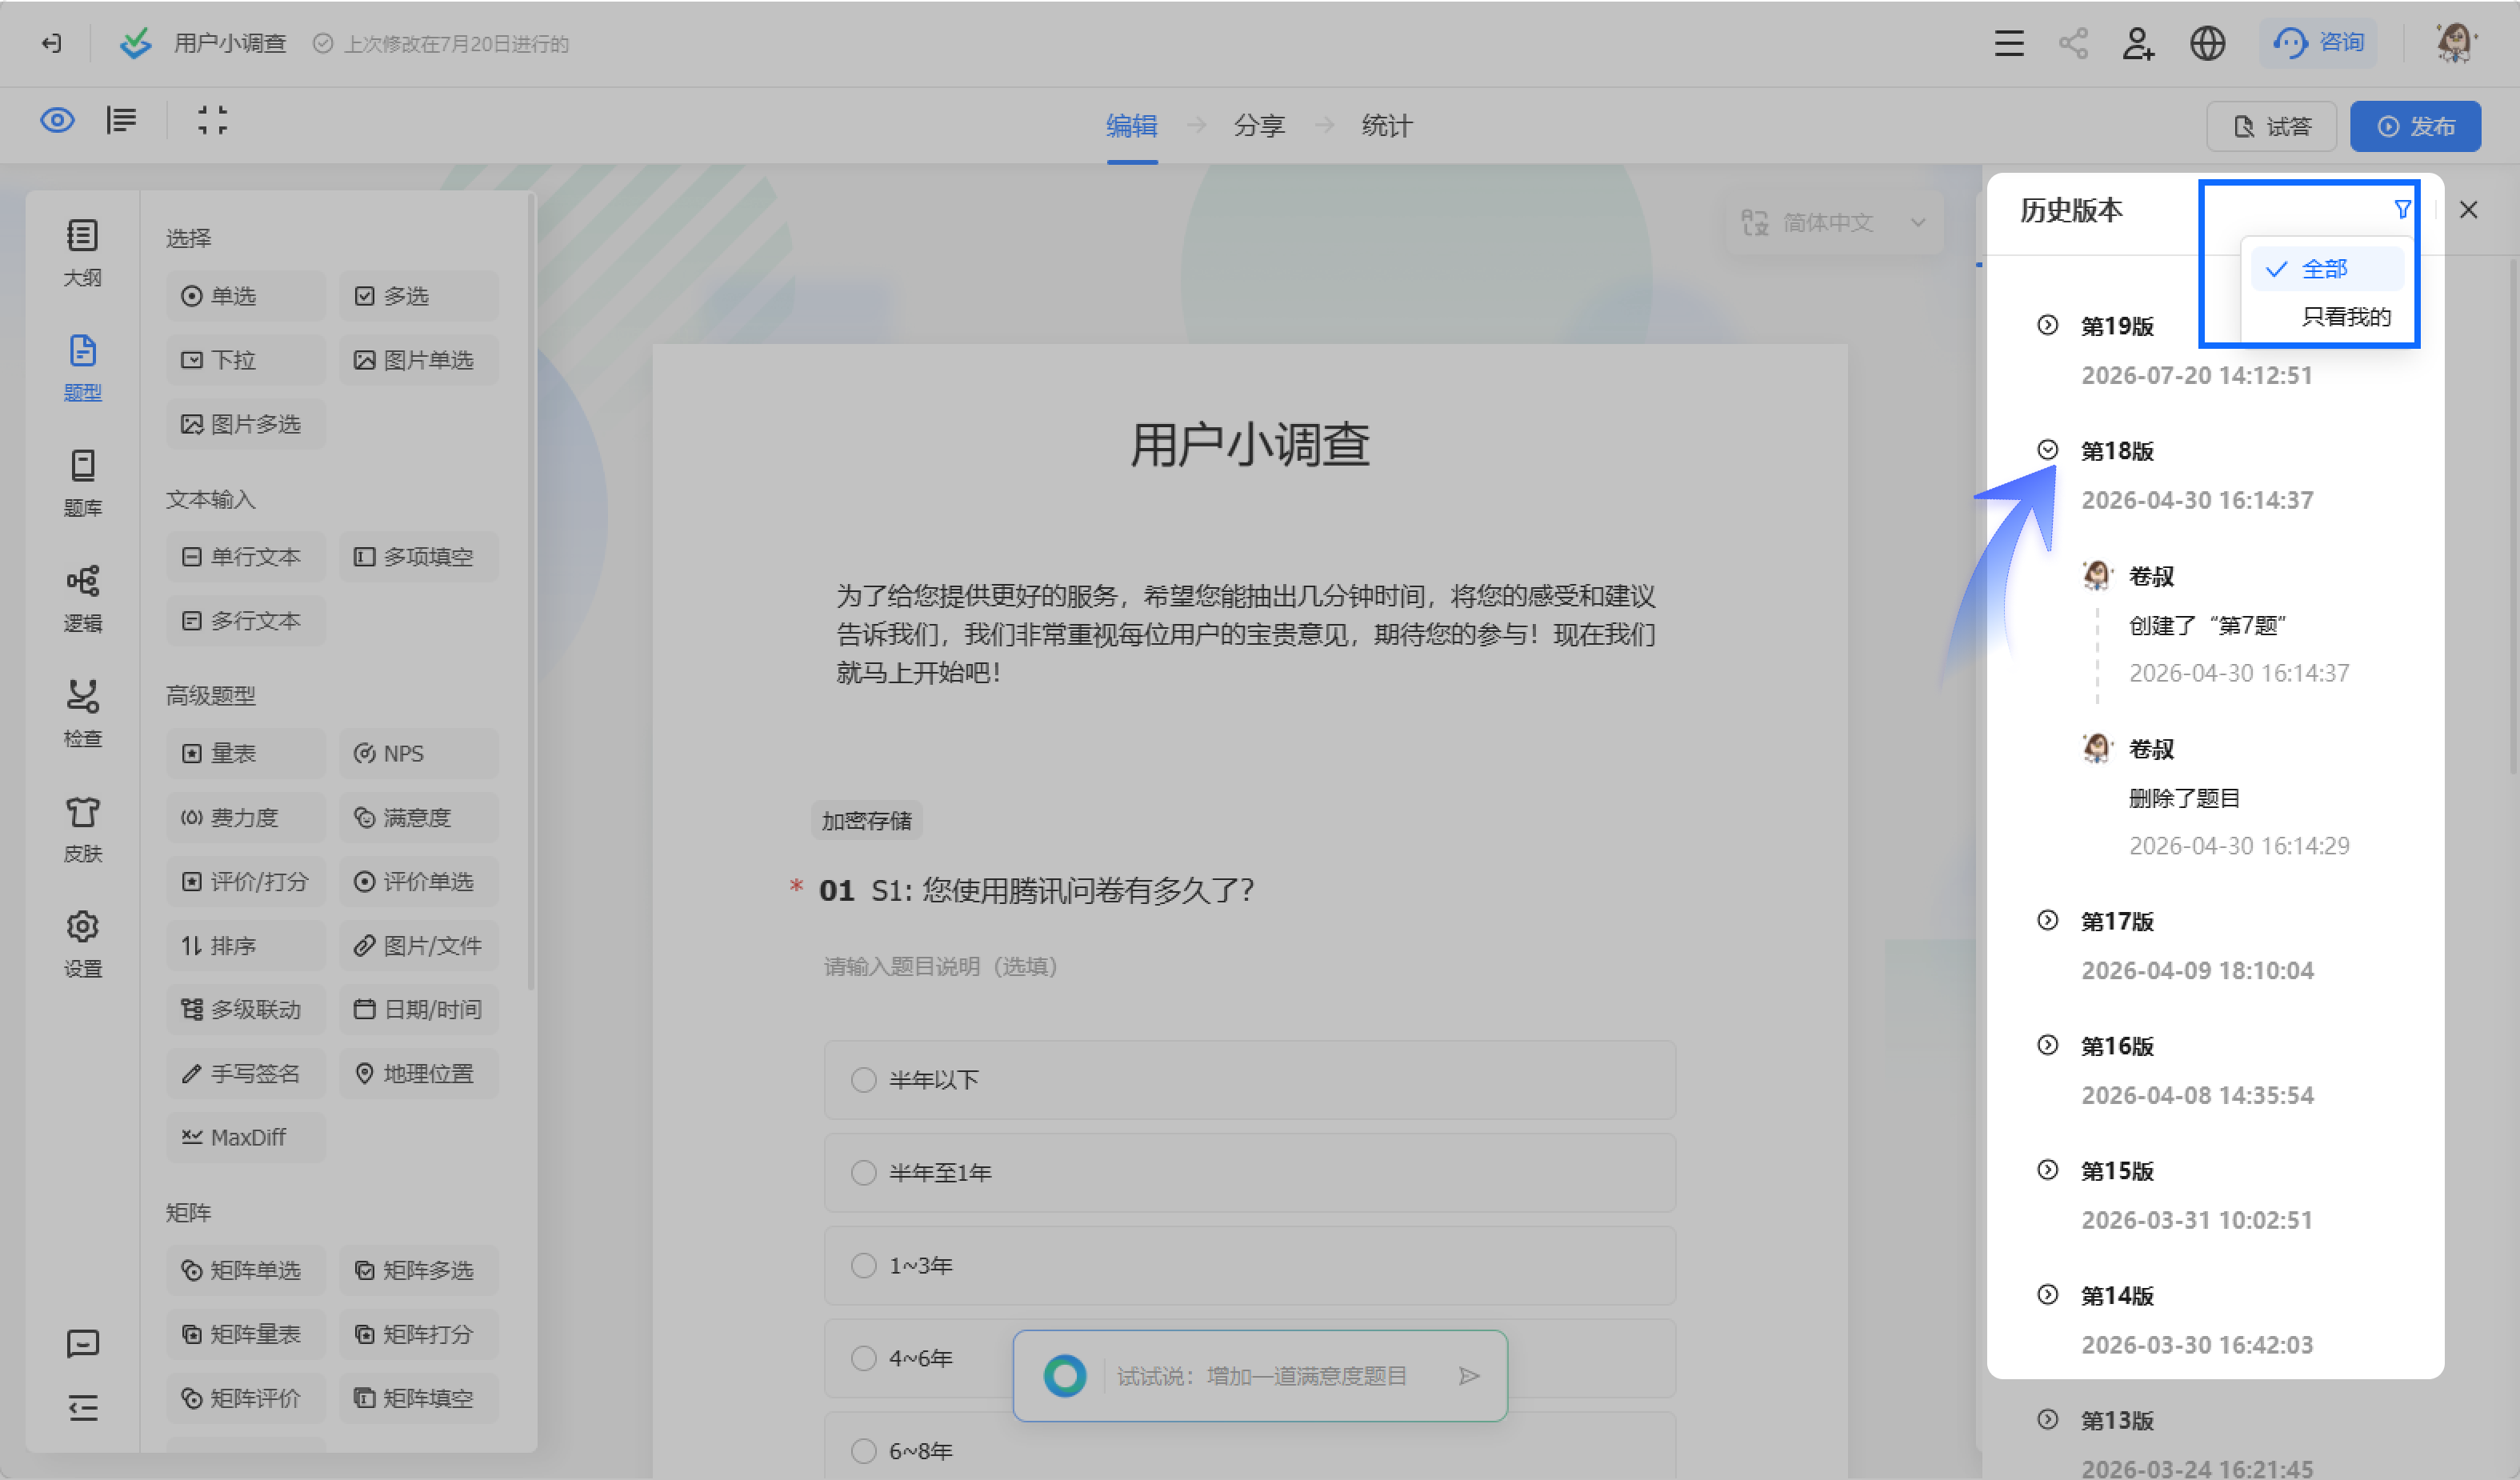2520x1480 pixels.
Task: Click the history entry 删除了题目
Action: [2184, 799]
